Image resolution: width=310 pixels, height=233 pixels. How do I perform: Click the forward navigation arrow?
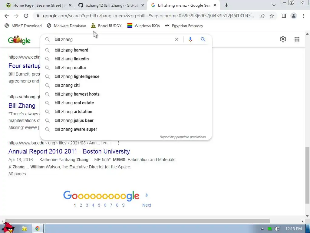coord(16,16)
